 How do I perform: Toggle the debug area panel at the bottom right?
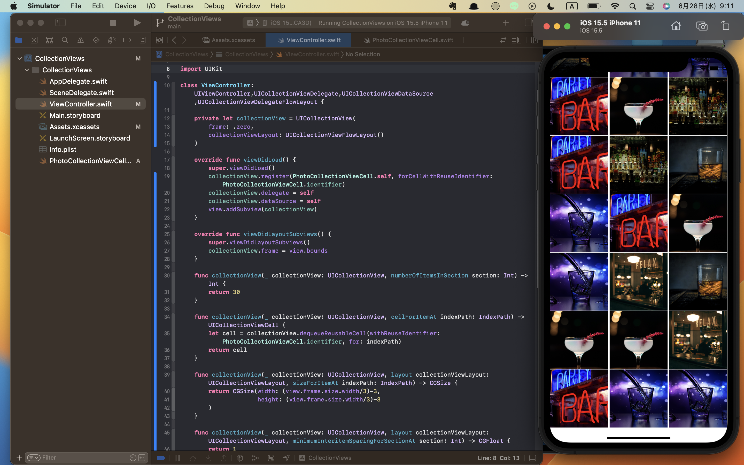click(x=532, y=458)
